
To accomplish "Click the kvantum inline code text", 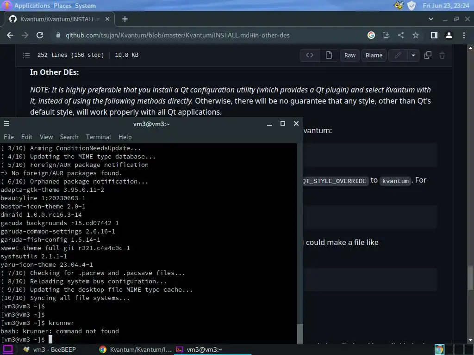I will tap(395, 181).
